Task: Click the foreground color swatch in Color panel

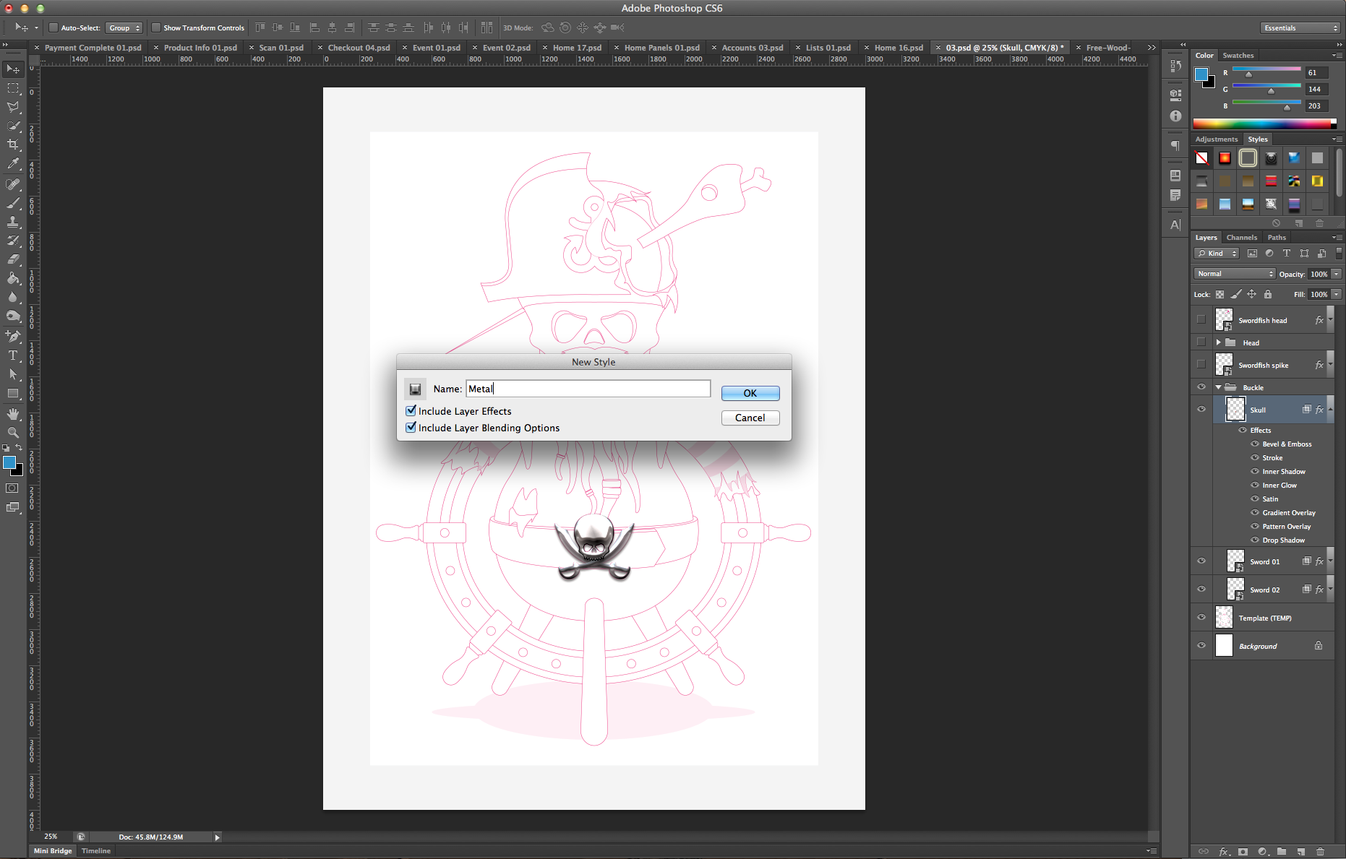Action: (x=1201, y=74)
